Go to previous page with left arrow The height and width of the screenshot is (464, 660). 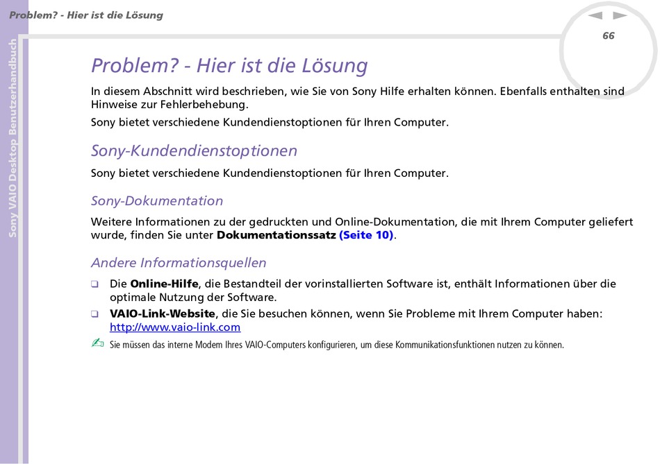pos(595,15)
